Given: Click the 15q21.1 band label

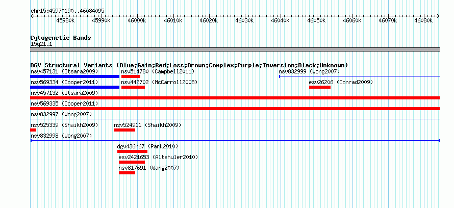Looking at the screenshot, I should (41, 44).
